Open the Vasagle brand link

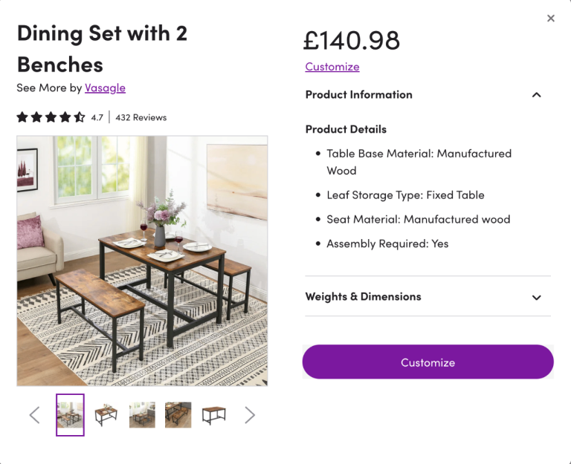tap(105, 88)
